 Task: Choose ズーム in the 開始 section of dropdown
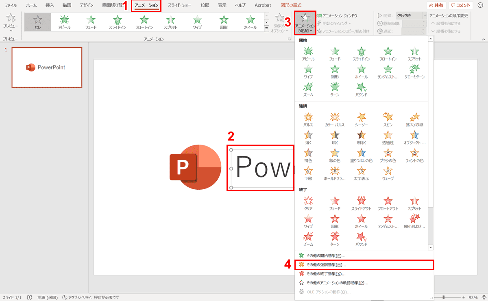point(308,90)
